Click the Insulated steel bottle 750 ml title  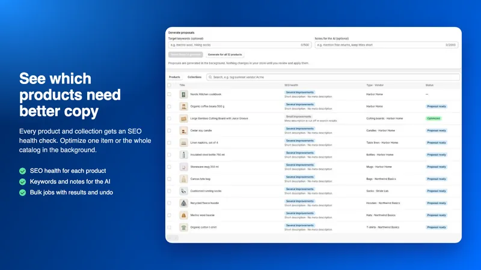(207, 155)
